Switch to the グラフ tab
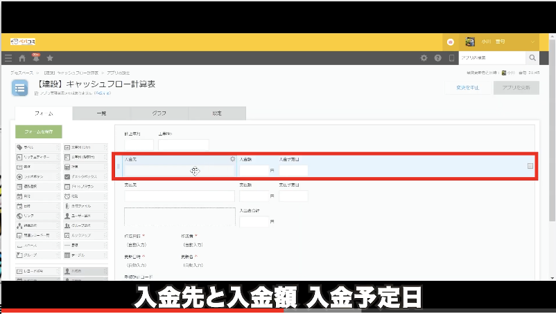Image resolution: width=556 pixels, height=314 pixels. [x=159, y=114]
